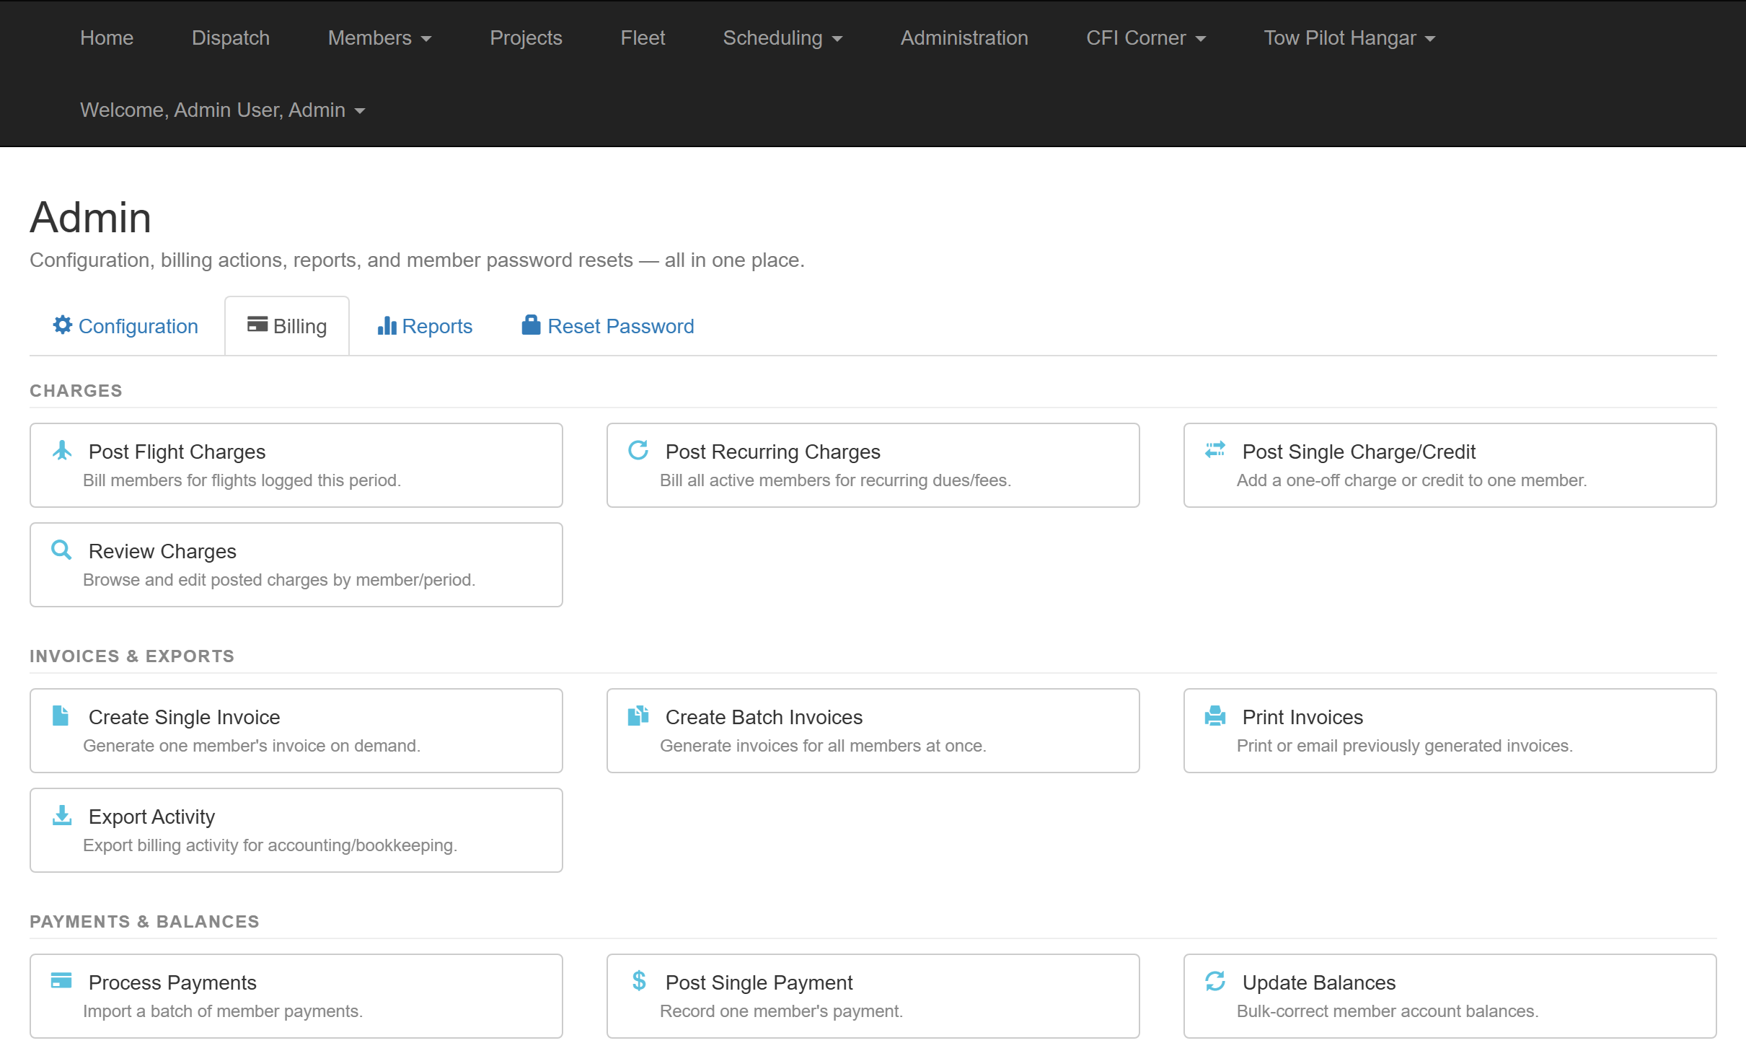Click the document icon for Create Single Invoice
The height and width of the screenshot is (1056, 1746).
[61, 716]
